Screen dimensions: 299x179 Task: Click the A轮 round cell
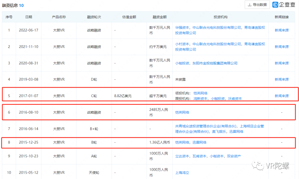click(x=94, y=156)
